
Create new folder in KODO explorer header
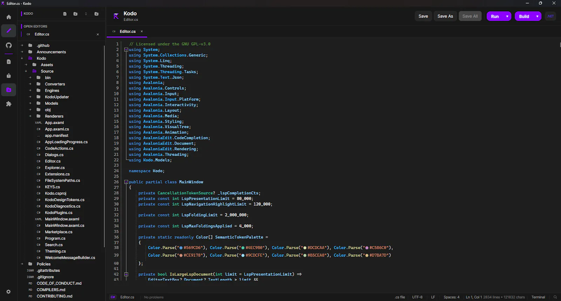pyautogui.click(x=75, y=14)
